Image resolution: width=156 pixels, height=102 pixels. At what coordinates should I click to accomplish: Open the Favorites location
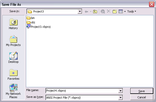click(13, 74)
